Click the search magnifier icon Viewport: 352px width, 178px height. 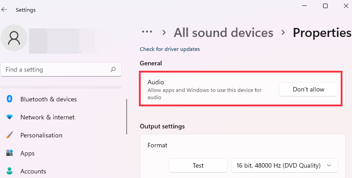coord(113,69)
